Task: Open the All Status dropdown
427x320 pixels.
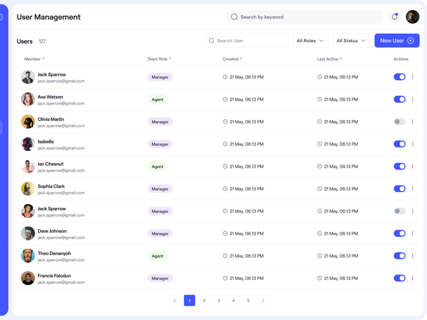Action: point(351,41)
